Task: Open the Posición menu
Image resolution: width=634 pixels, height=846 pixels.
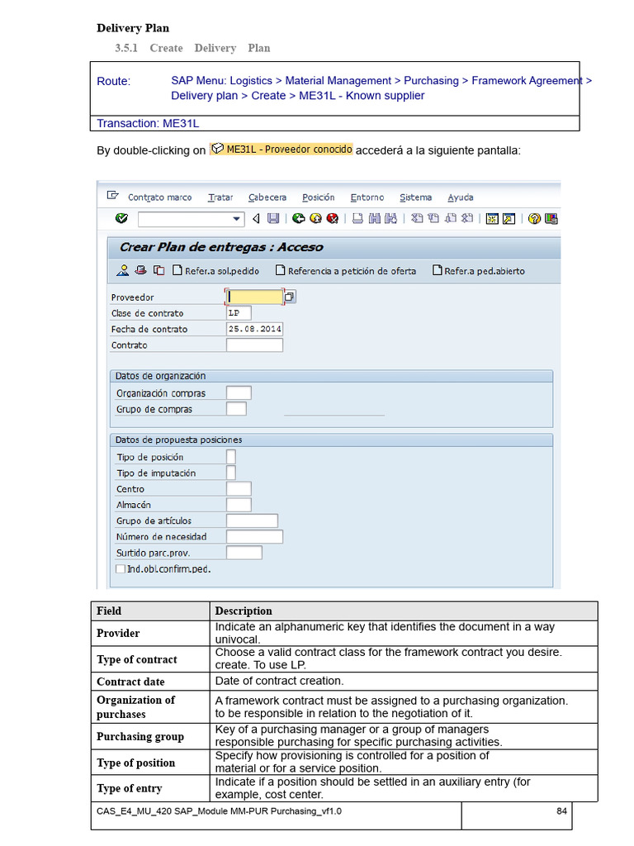Action: point(318,197)
